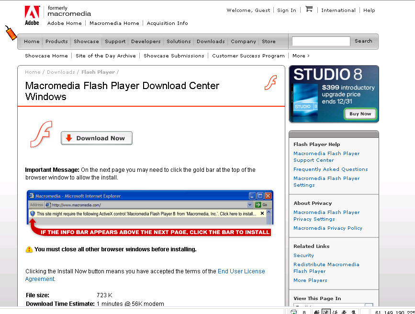
Task: Go to Adobe Home link
Action: tap(64, 23)
